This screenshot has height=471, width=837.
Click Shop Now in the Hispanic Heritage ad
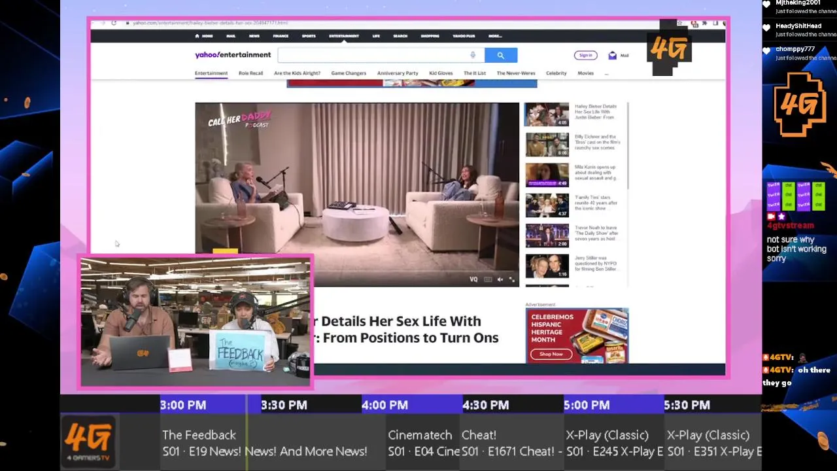(x=551, y=354)
